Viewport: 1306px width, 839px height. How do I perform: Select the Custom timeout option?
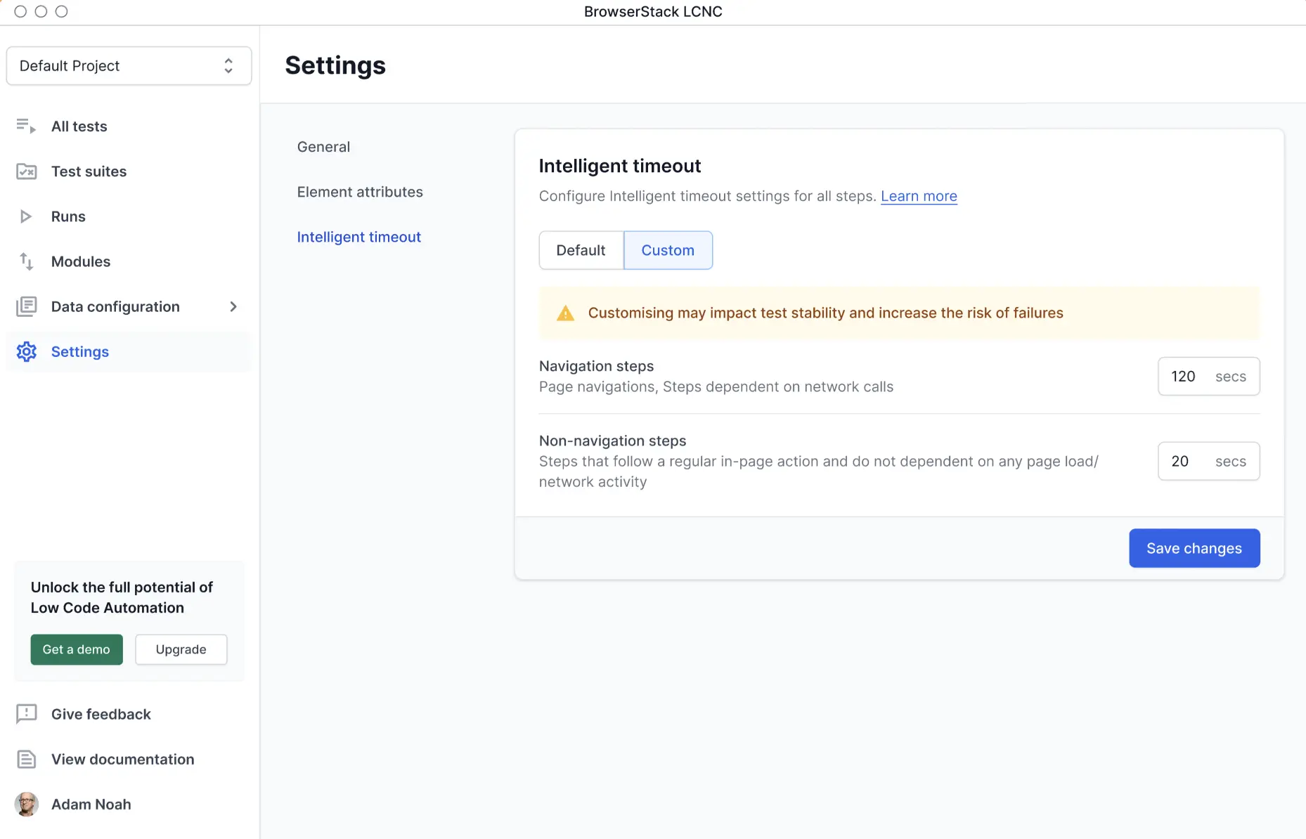[668, 250]
